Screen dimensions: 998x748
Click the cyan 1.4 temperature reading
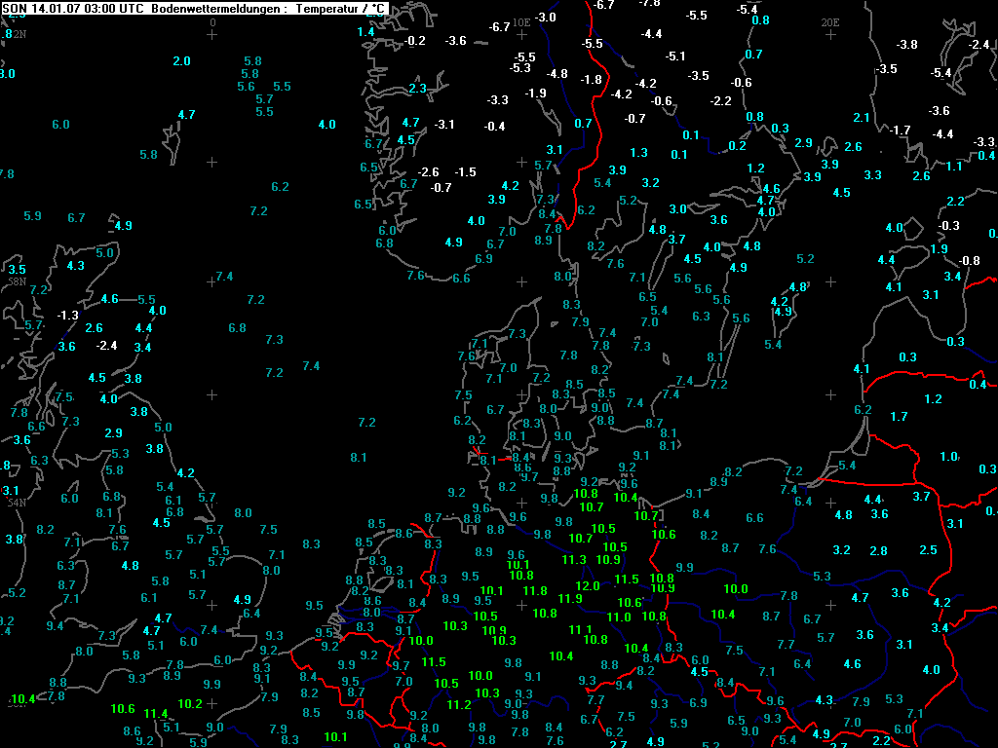[365, 32]
